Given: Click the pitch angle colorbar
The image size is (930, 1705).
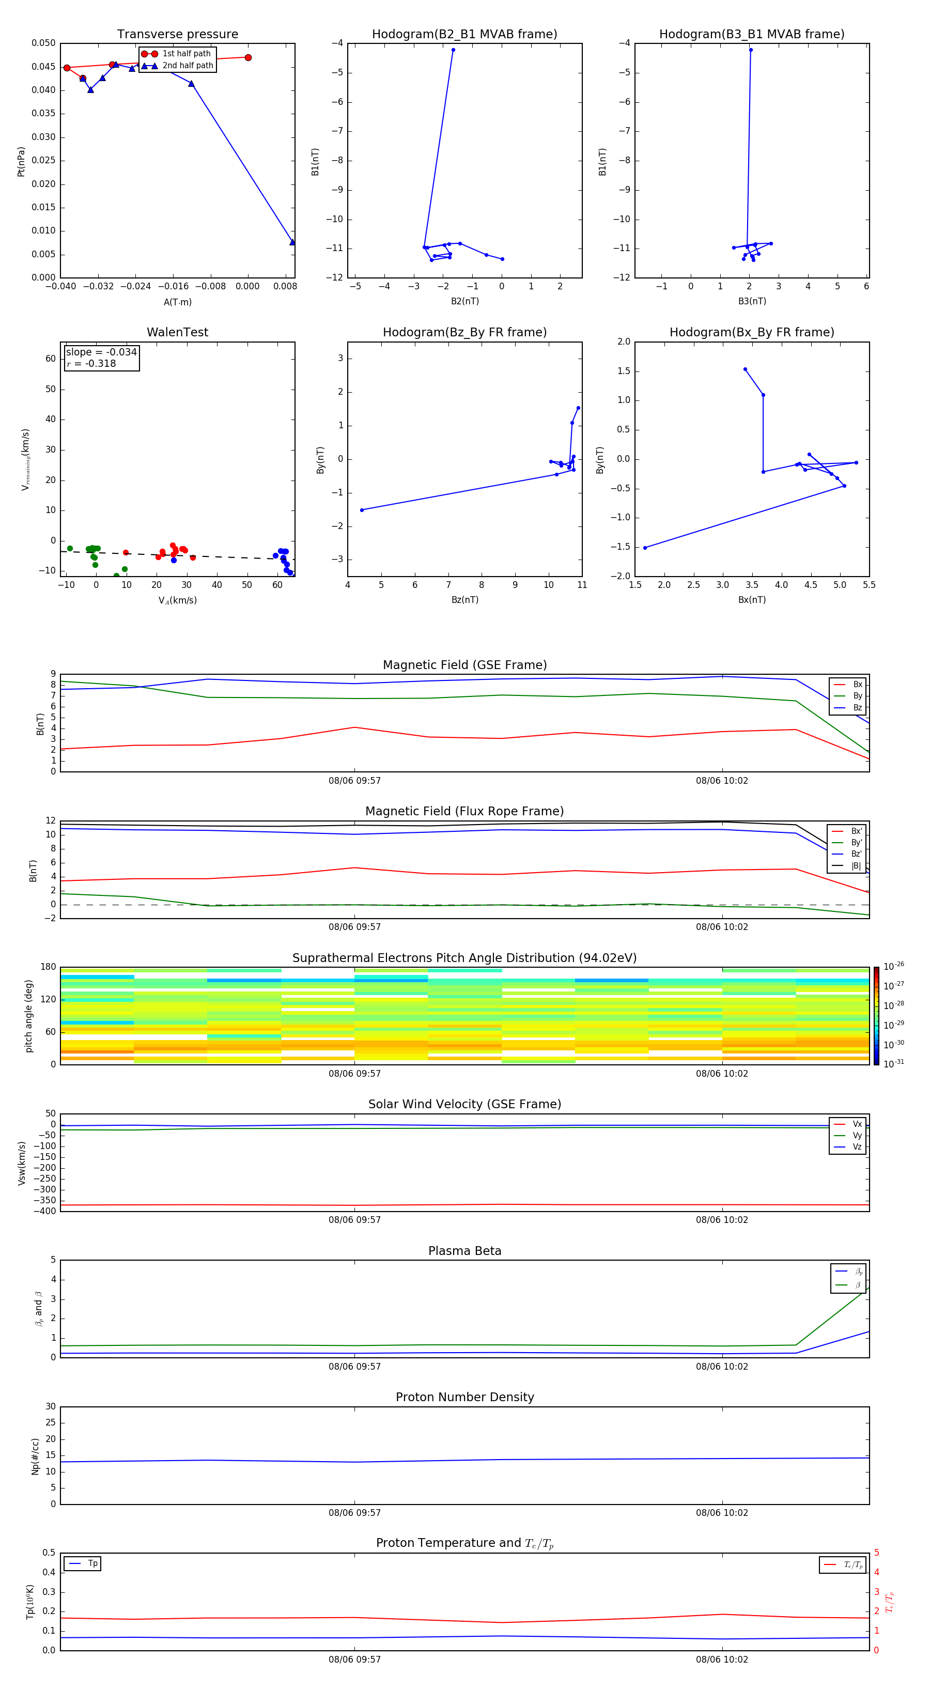Looking at the screenshot, I should [876, 1016].
